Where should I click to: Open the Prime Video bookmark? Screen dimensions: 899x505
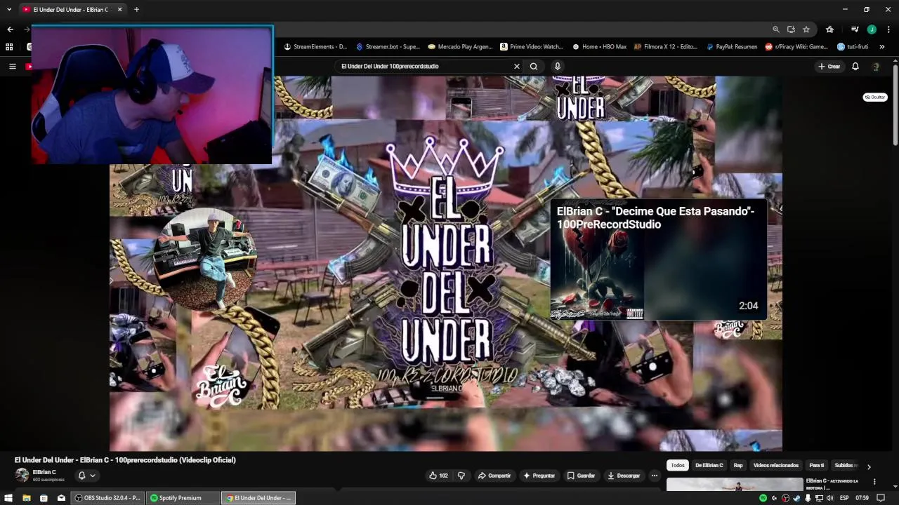(532, 47)
